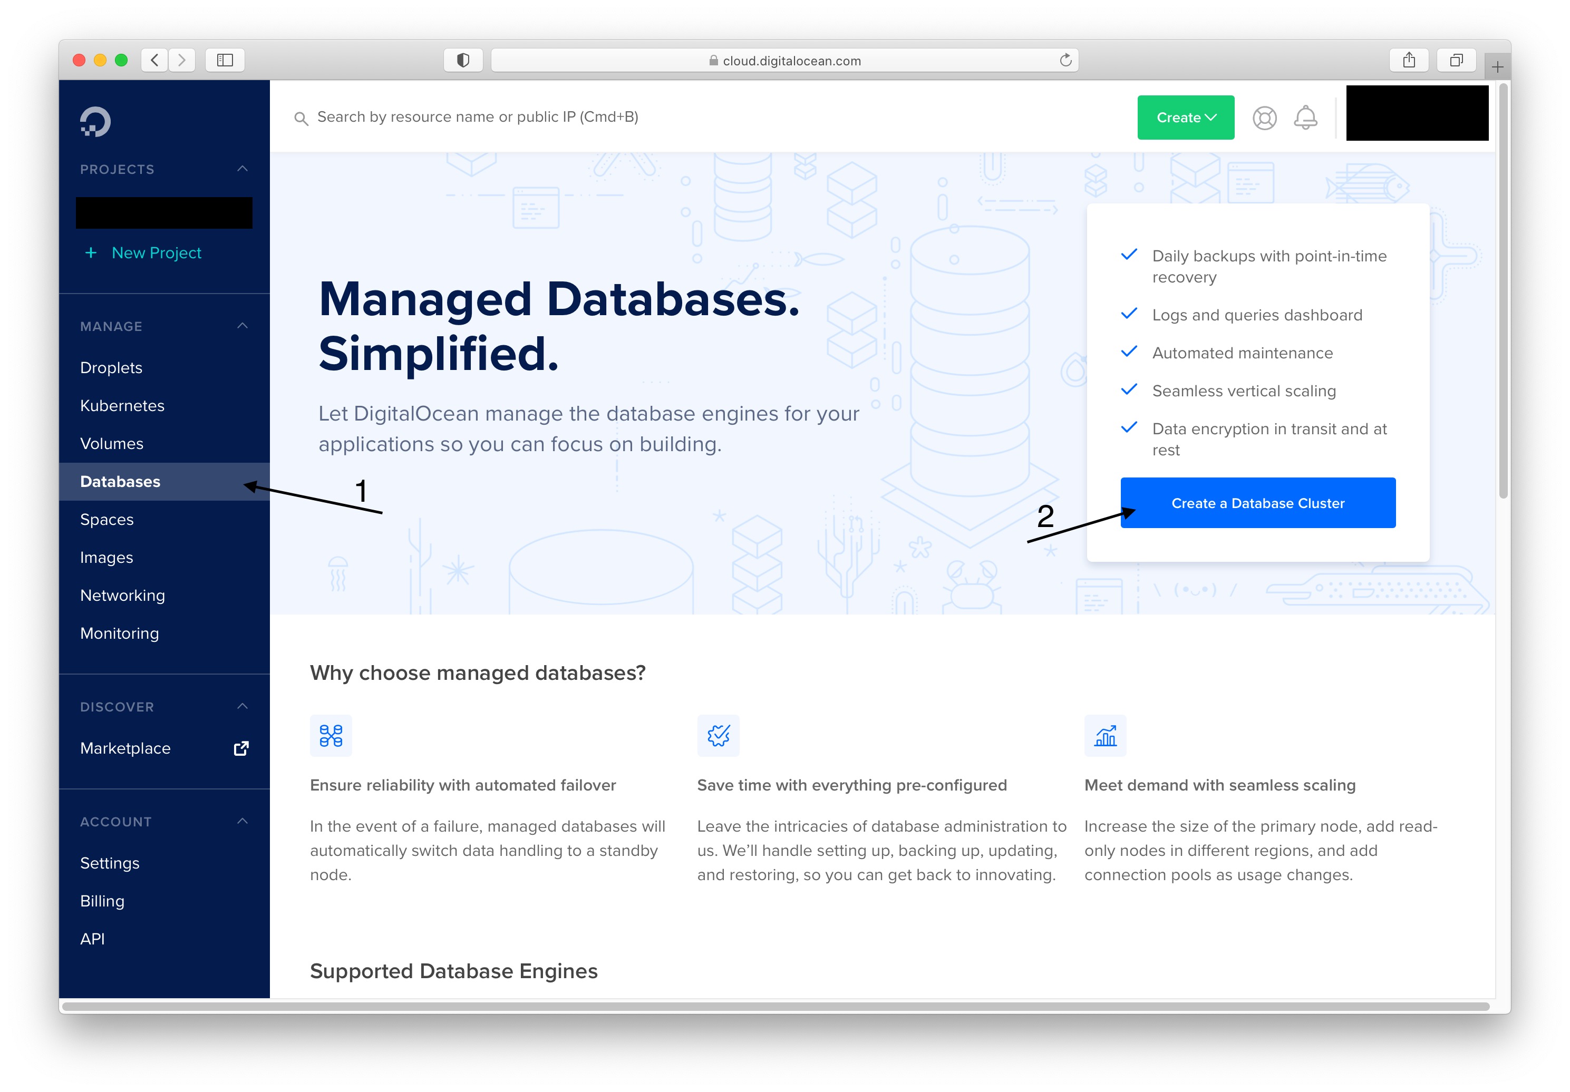This screenshot has height=1092, width=1570.
Task: Click the privacy shield icon in address bar
Action: [462, 60]
